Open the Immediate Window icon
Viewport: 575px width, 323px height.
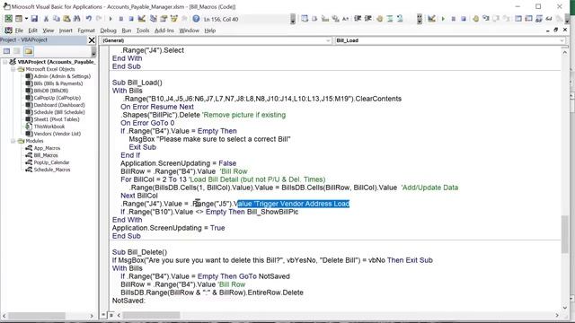(x=528, y=19)
